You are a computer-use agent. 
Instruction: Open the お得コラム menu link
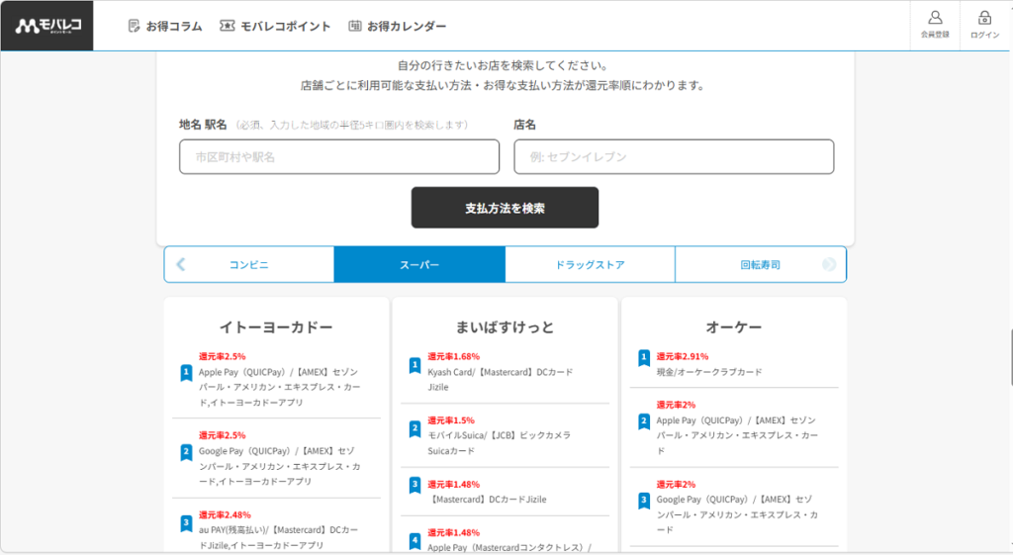tap(165, 26)
